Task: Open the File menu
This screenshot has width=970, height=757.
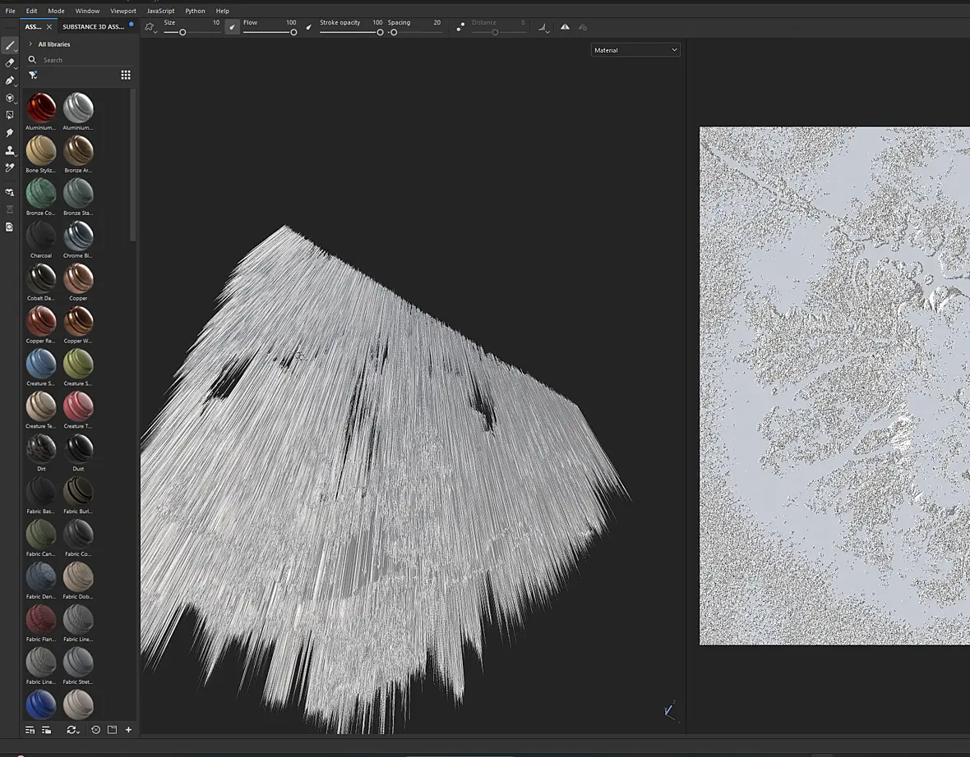Action: 11,11
